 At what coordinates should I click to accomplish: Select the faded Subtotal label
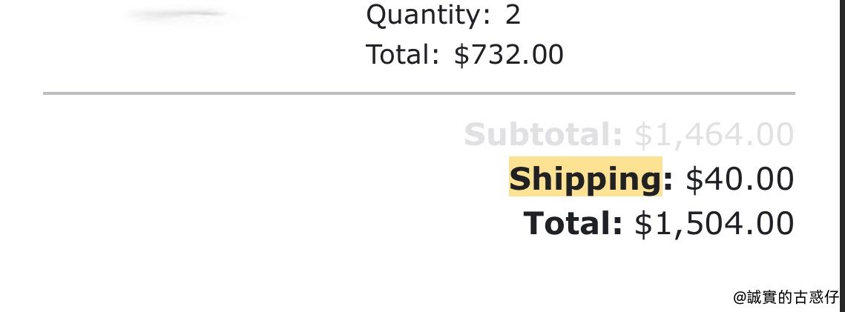pos(543,134)
